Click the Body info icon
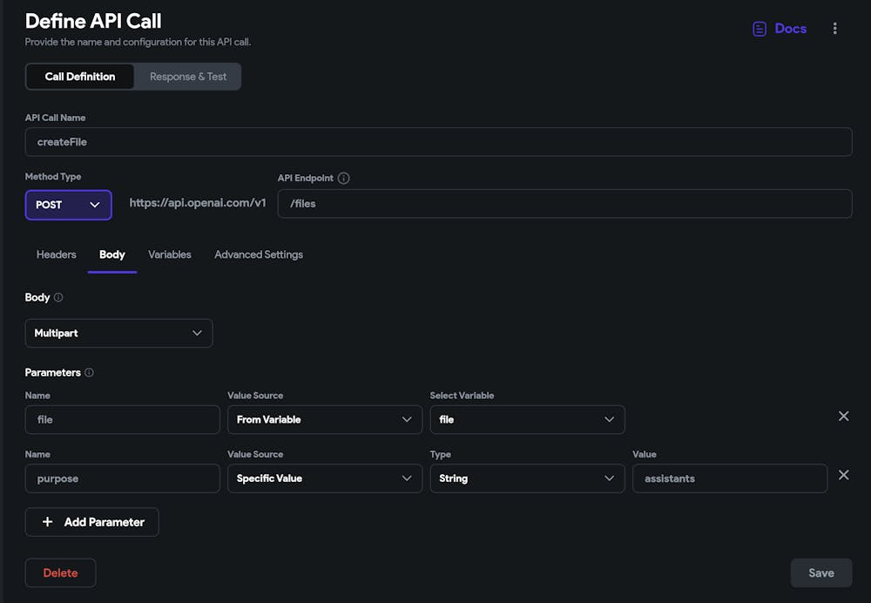This screenshot has height=603, width=871. coord(58,298)
